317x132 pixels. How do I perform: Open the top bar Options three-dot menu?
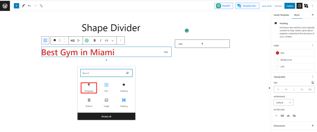tap(313, 6)
